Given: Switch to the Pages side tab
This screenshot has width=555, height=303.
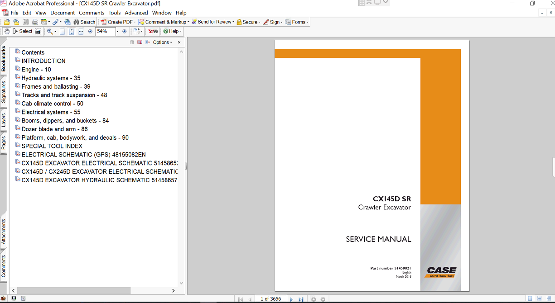Looking at the screenshot, I should tap(4, 142).
